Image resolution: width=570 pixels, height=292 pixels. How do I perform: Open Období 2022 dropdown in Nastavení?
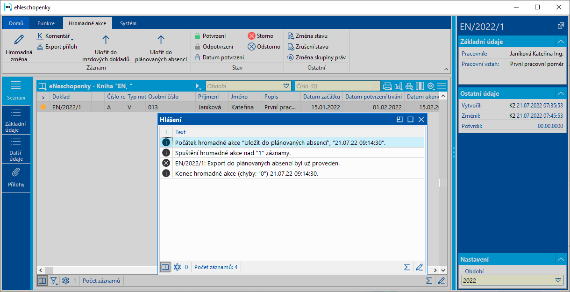coord(558,280)
